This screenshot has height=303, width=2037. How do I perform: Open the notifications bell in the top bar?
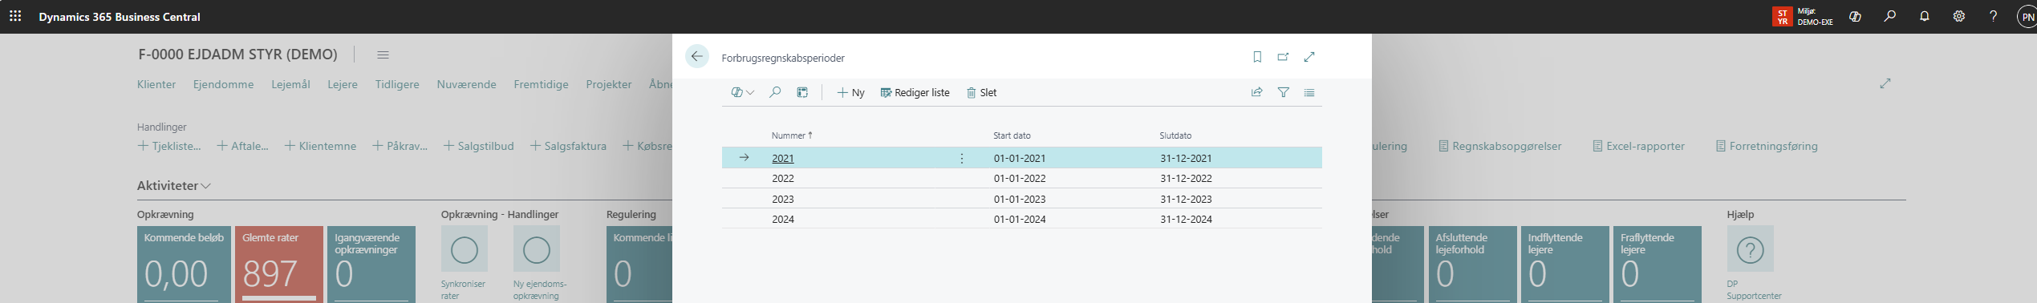(1924, 16)
